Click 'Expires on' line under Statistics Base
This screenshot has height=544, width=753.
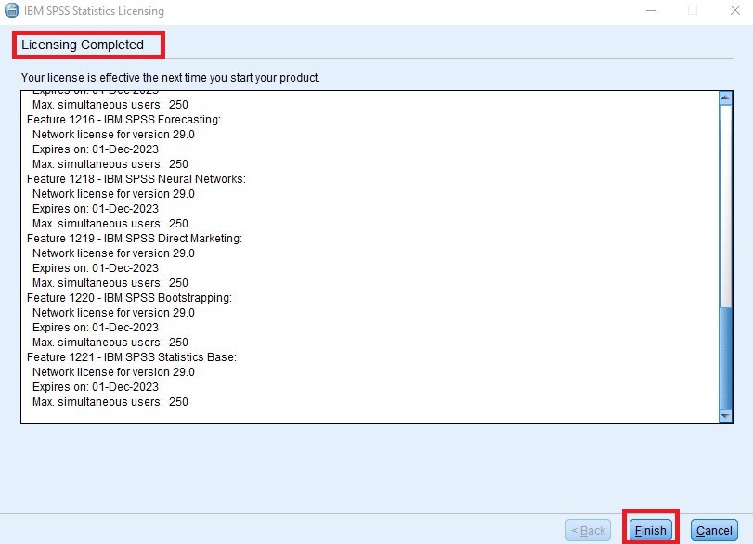[96, 387]
